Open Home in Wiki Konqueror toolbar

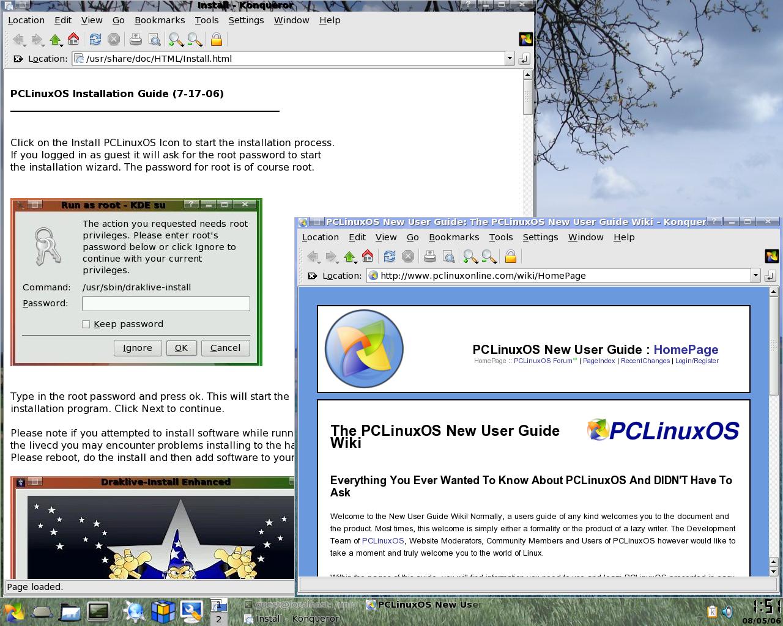pos(368,257)
